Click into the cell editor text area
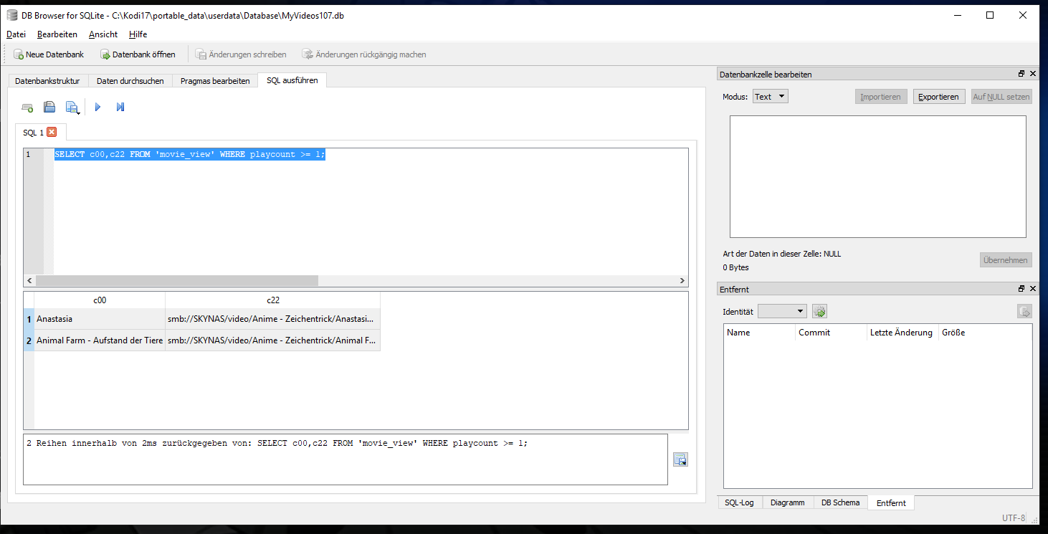The width and height of the screenshot is (1048, 534). (878, 176)
